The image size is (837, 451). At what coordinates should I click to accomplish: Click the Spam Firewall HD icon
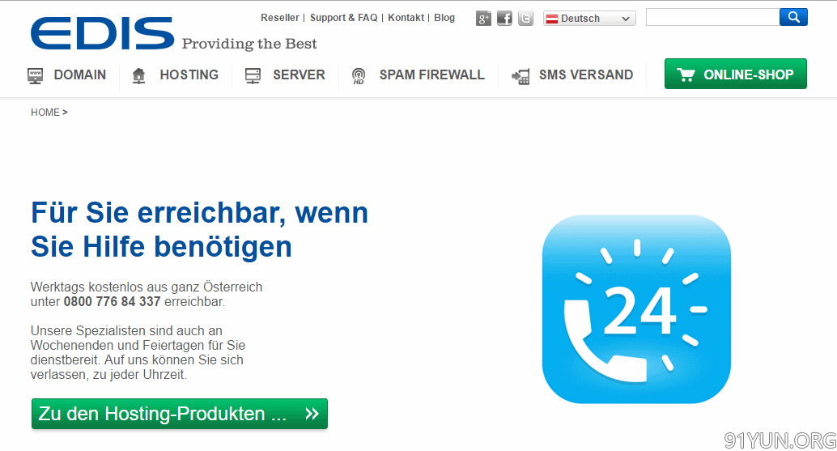pyautogui.click(x=359, y=76)
